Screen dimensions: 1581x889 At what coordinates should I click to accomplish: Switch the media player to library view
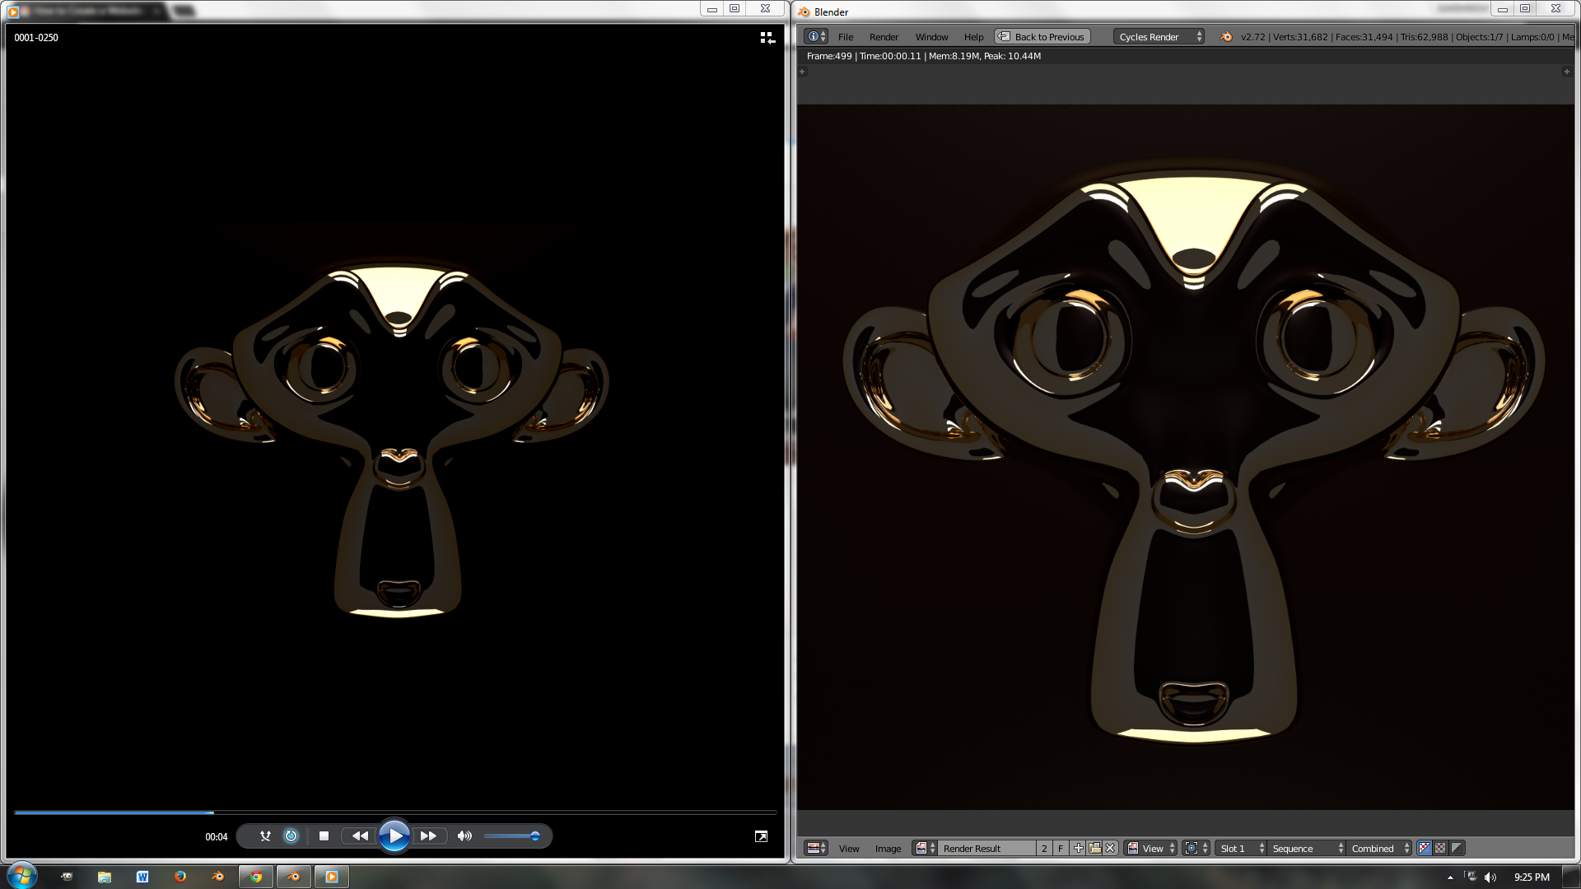tap(767, 38)
